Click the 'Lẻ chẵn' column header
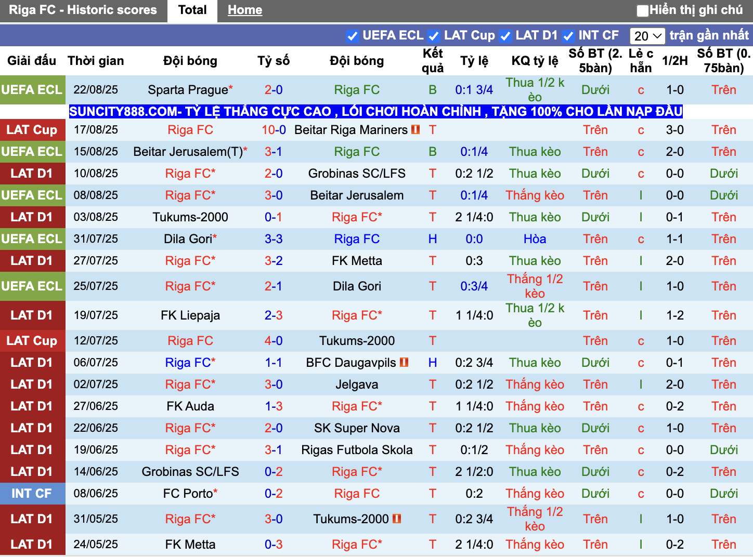 641,61
